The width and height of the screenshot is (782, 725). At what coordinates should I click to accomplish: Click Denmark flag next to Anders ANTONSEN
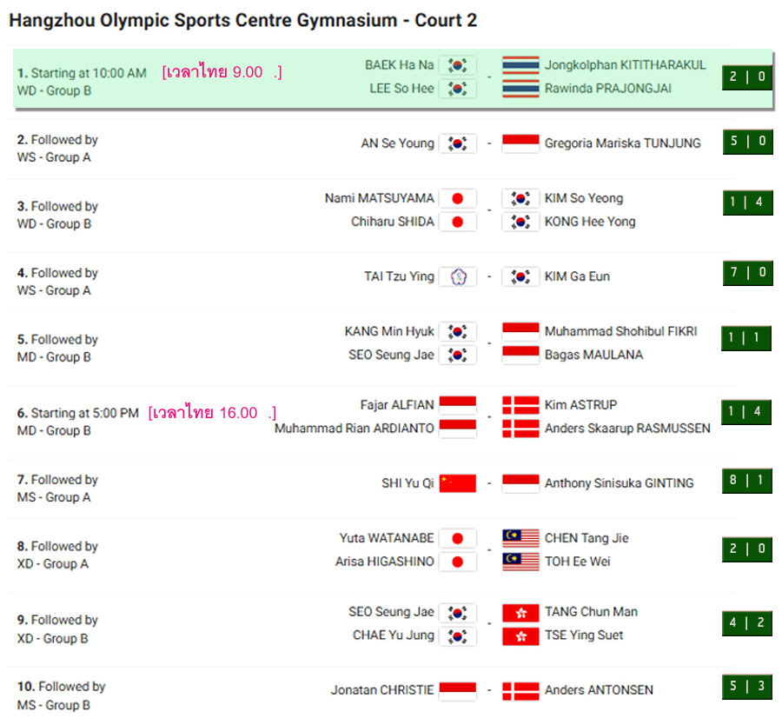520,690
